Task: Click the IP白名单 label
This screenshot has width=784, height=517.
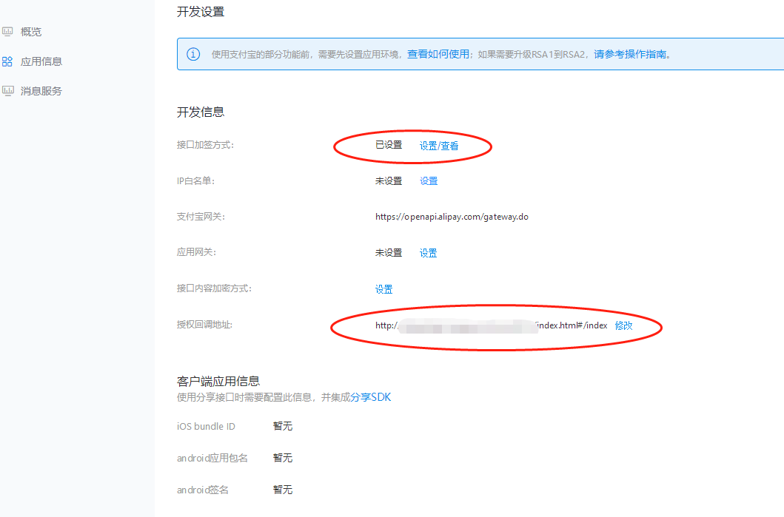Action: click(x=195, y=180)
